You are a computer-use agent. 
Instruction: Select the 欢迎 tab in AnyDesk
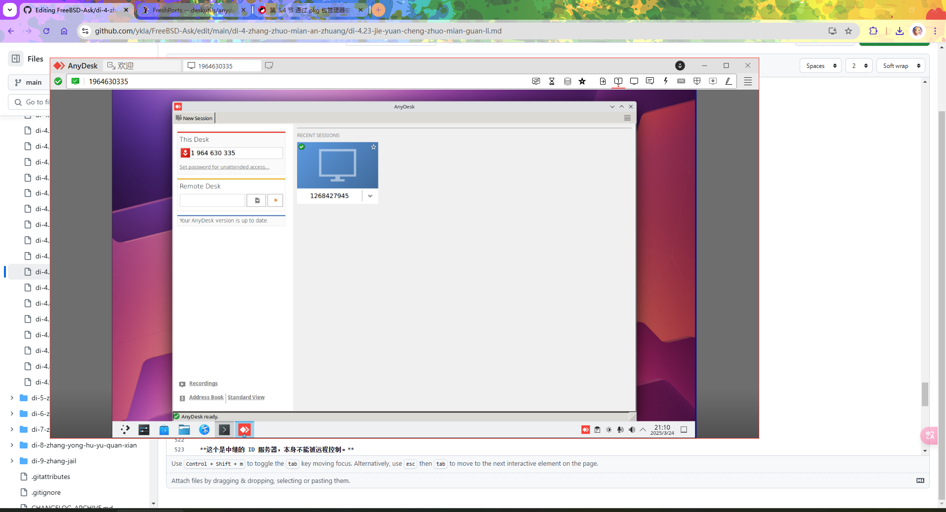(x=142, y=65)
